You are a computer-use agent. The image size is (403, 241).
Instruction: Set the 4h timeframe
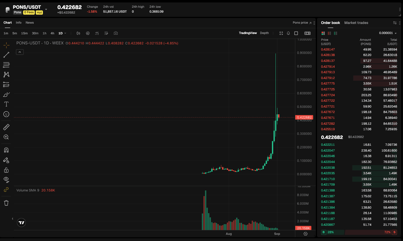[x=52, y=33]
